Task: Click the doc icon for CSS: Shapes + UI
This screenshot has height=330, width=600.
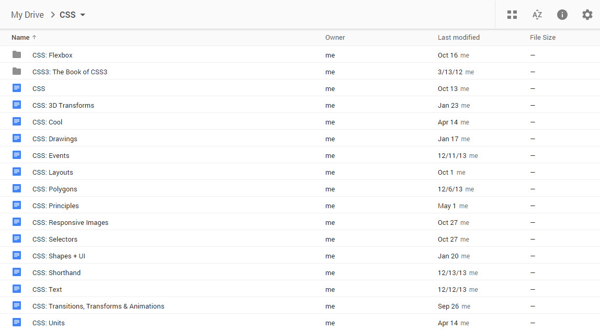Action: tap(16, 255)
